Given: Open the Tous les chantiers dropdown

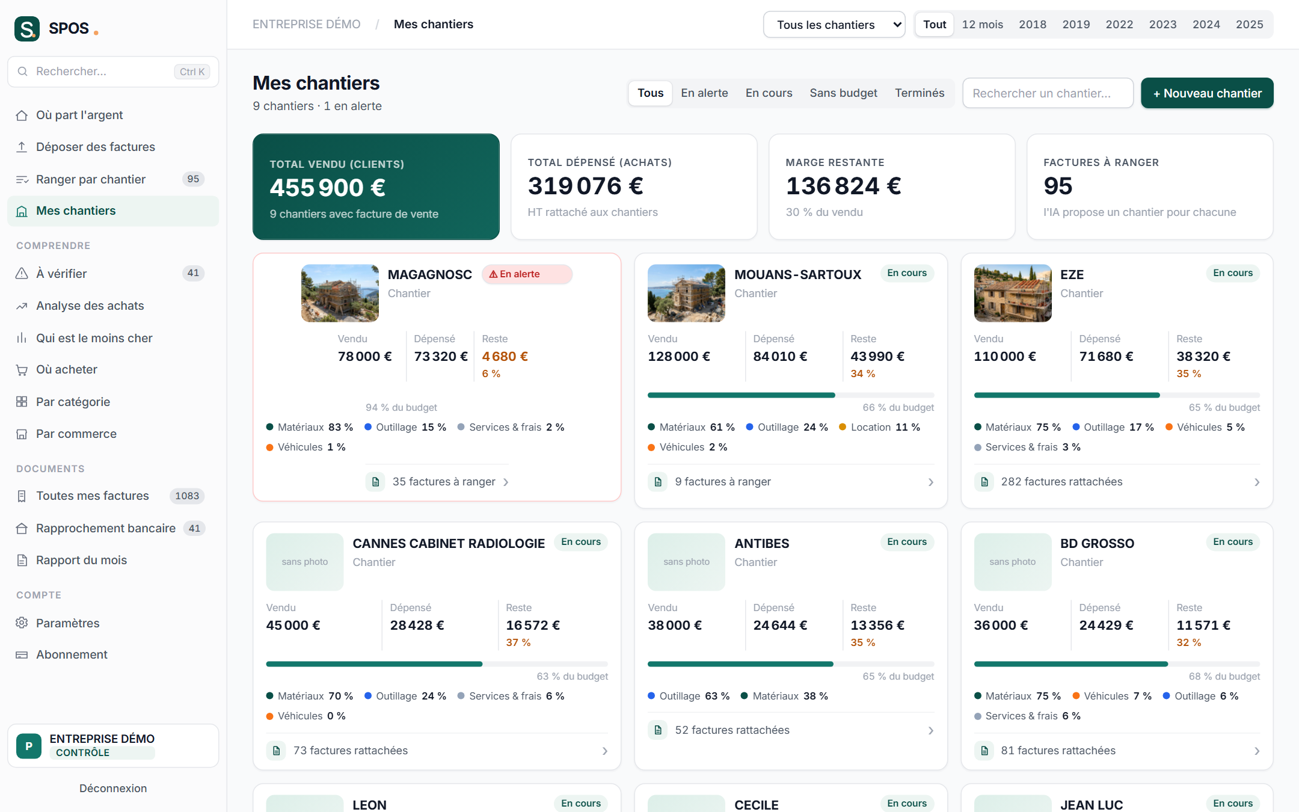Looking at the screenshot, I should tap(834, 25).
